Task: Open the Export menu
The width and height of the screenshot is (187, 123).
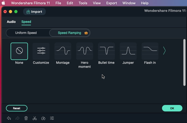Action: click(112, 3)
